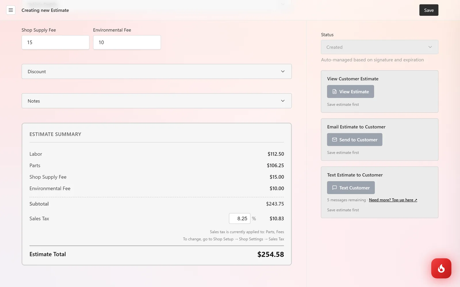Screen dimensions: 460x287
Task: Click the envelope icon in Send to Customer
Action: [334, 139]
